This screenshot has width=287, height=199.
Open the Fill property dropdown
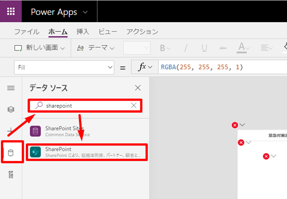[64, 67]
